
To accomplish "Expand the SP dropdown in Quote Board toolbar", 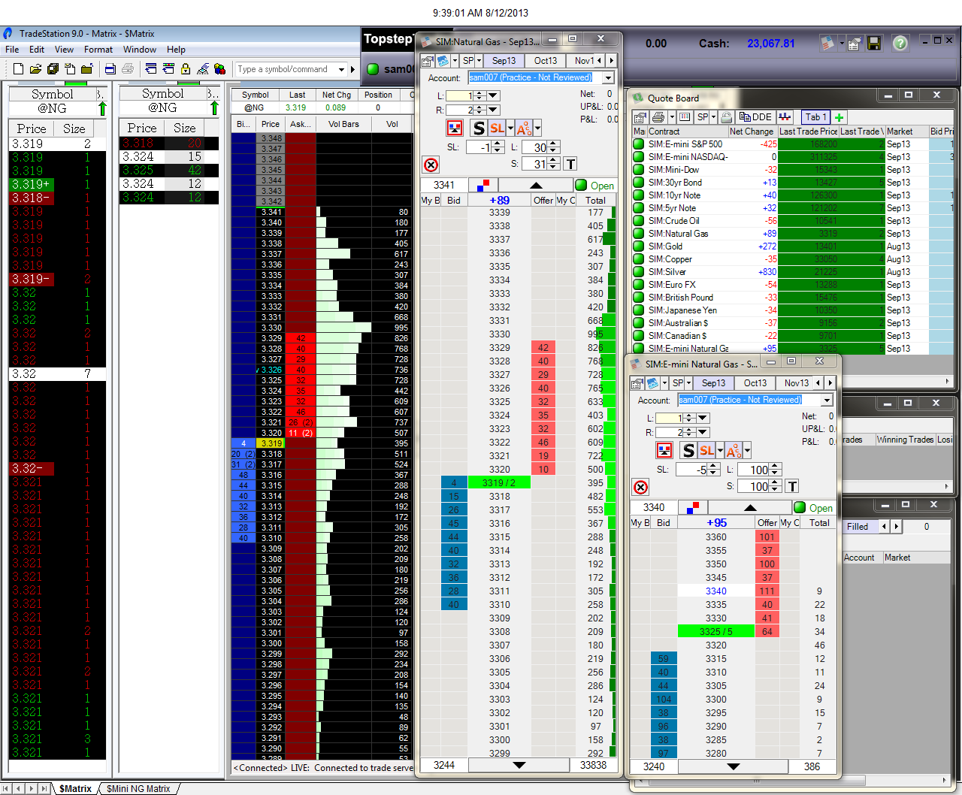I will [x=713, y=117].
